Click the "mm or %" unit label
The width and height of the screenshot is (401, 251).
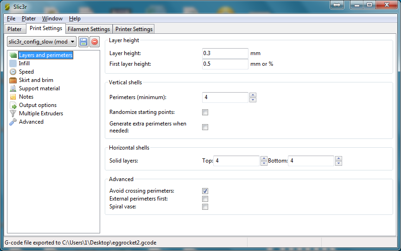tap(261, 64)
